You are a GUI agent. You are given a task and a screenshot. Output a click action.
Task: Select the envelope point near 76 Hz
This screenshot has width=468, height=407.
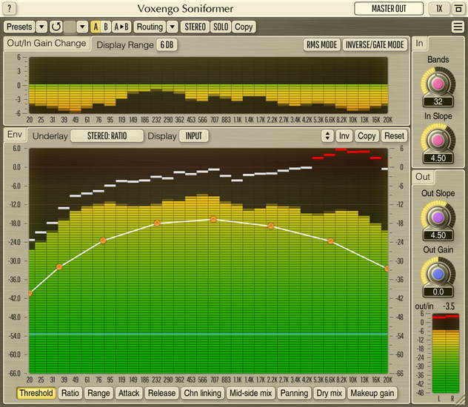103,240
